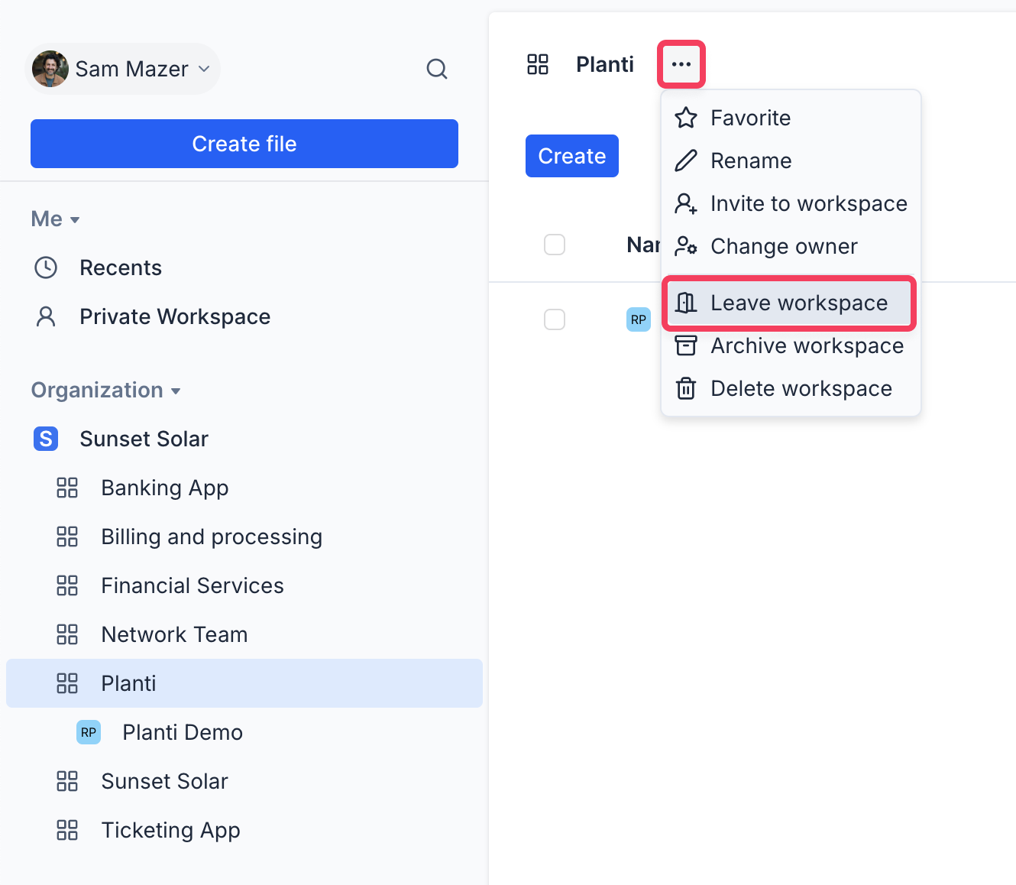Viewport: 1016px width, 885px height.
Task: Toggle the select-all checkbox in table header
Action: click(555, 245)
